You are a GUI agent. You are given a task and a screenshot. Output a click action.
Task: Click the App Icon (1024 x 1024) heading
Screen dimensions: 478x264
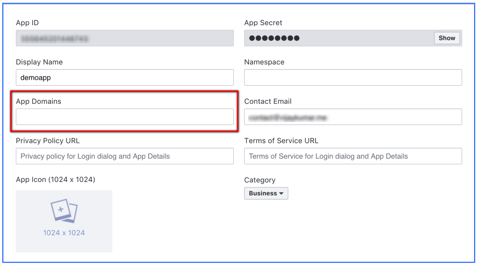click(55, 180)
